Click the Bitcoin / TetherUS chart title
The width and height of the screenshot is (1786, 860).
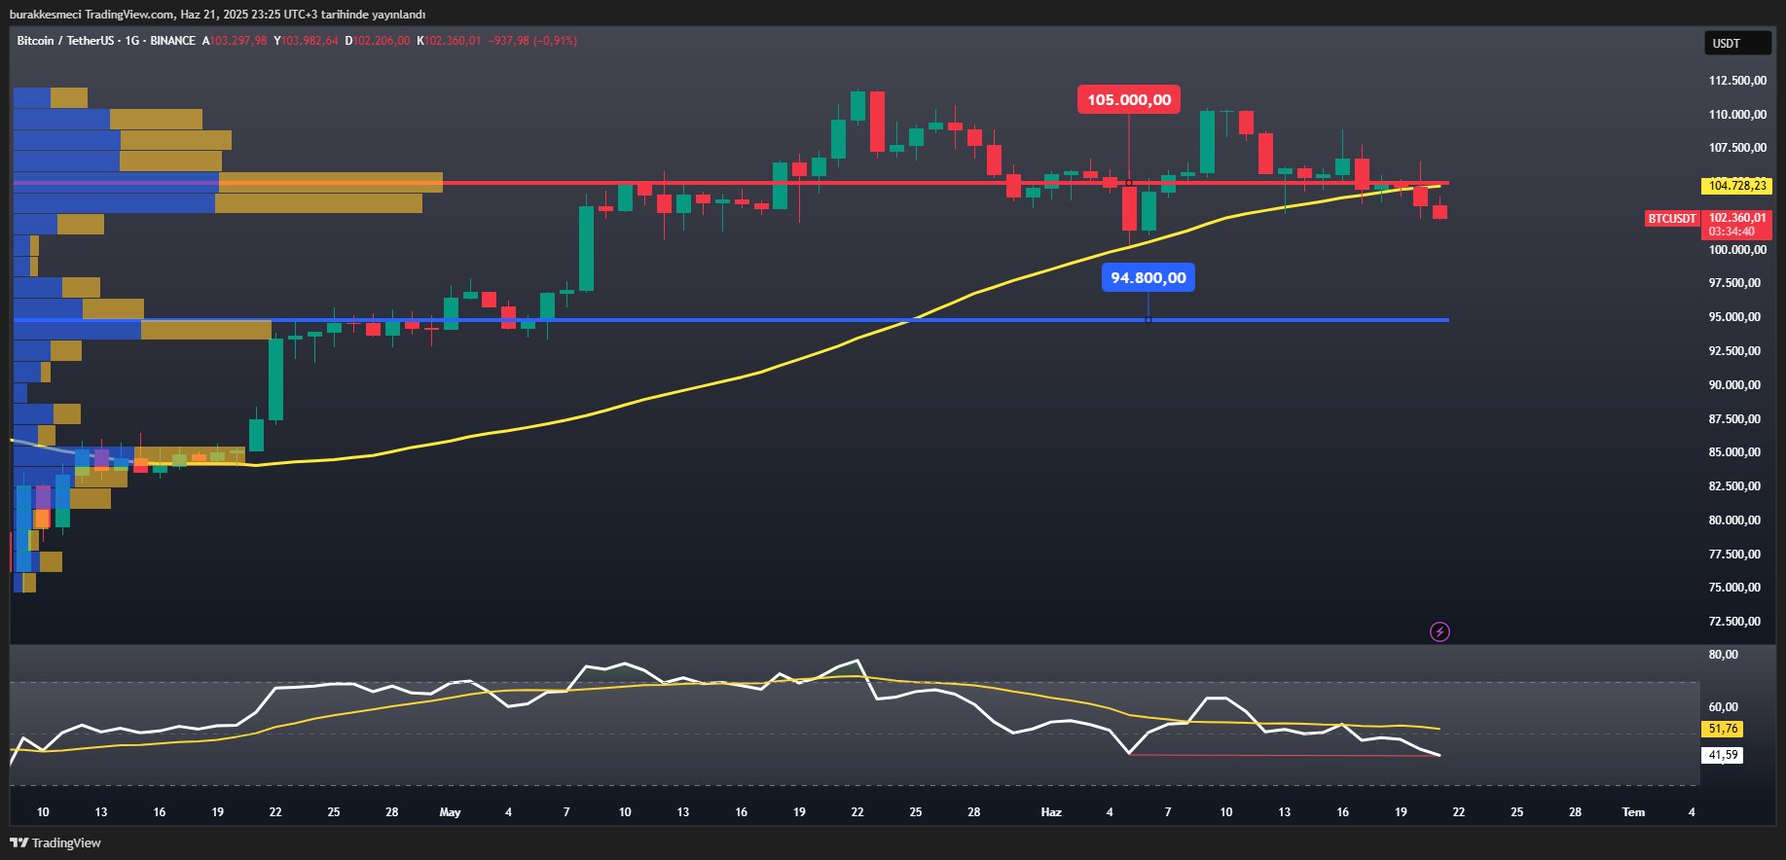(64, 41)
